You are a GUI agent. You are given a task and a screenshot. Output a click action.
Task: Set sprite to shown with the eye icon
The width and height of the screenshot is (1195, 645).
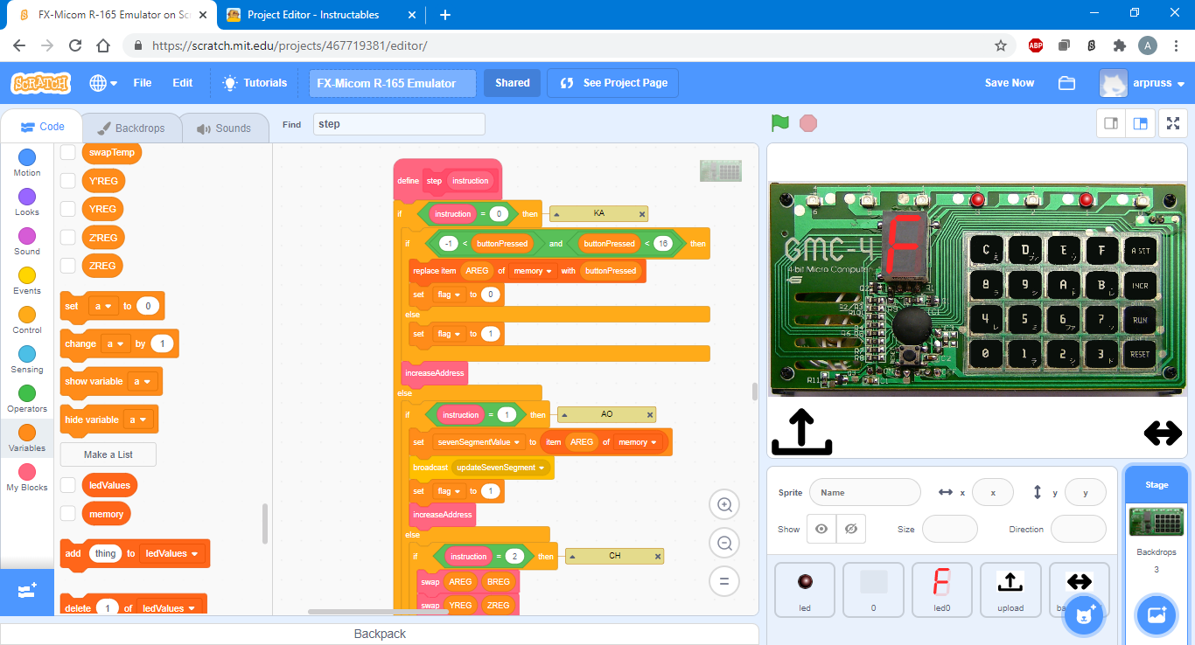pos(821,529)
